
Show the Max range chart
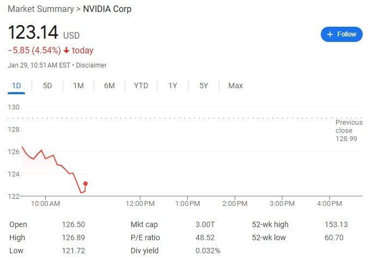(235, 86)
